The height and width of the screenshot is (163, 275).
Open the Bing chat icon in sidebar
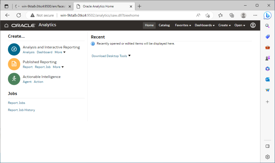(267, 15)
